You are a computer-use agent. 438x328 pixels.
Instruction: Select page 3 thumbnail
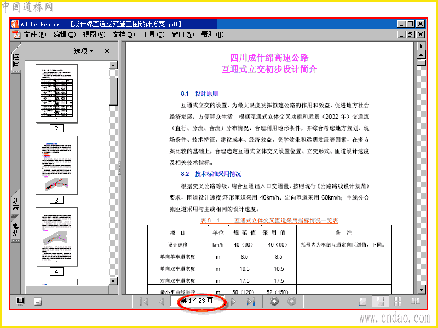pyautogui.click(x=57, y=165)
